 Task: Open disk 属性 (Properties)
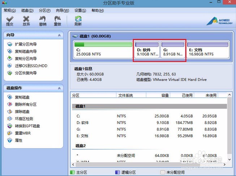click(x=18, y=140)
